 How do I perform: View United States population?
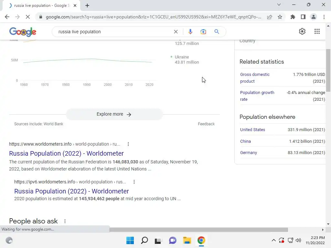click(x=252, y=130)
